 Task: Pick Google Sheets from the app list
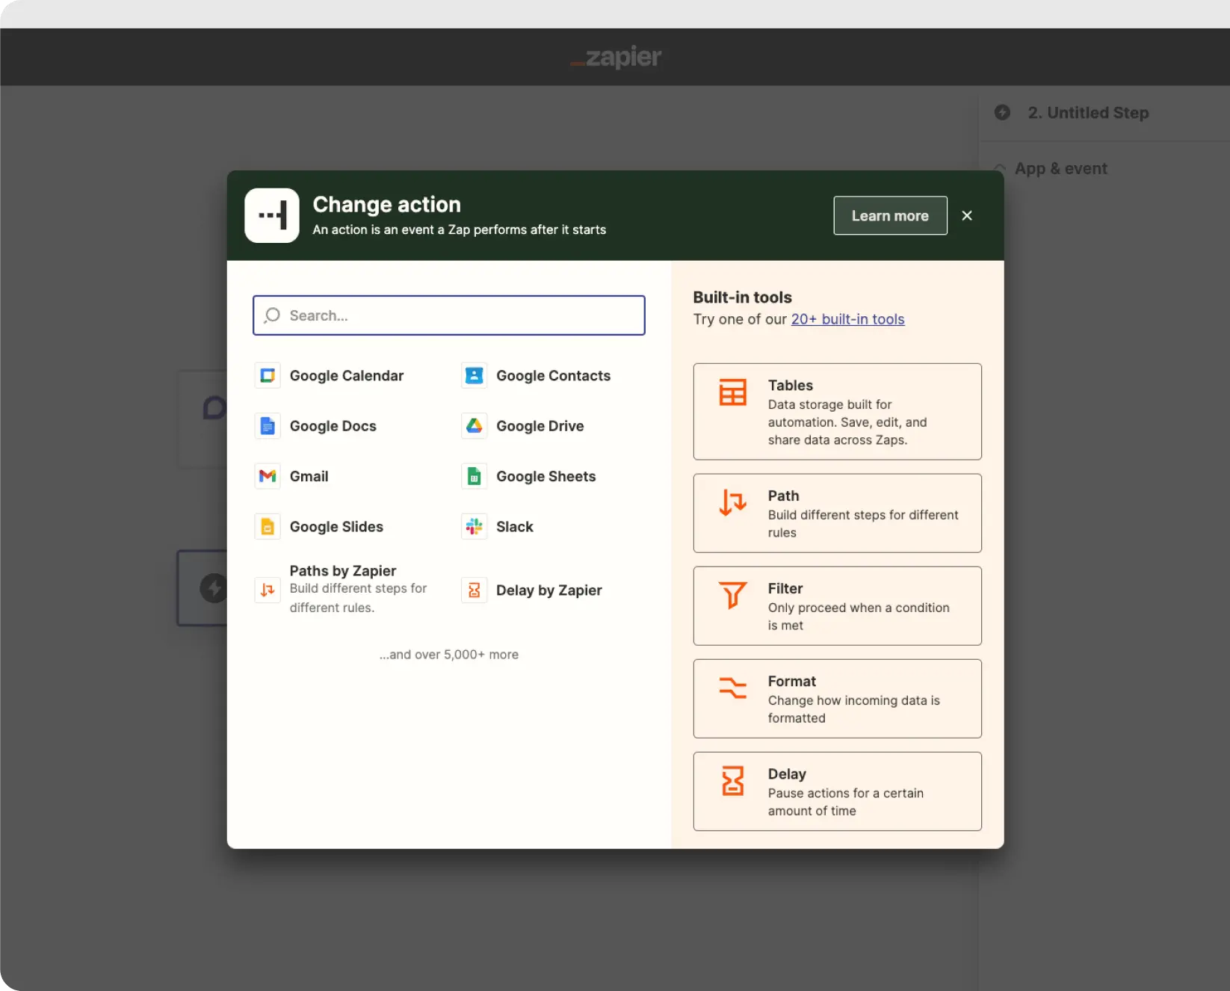click(x=546, y=476)
